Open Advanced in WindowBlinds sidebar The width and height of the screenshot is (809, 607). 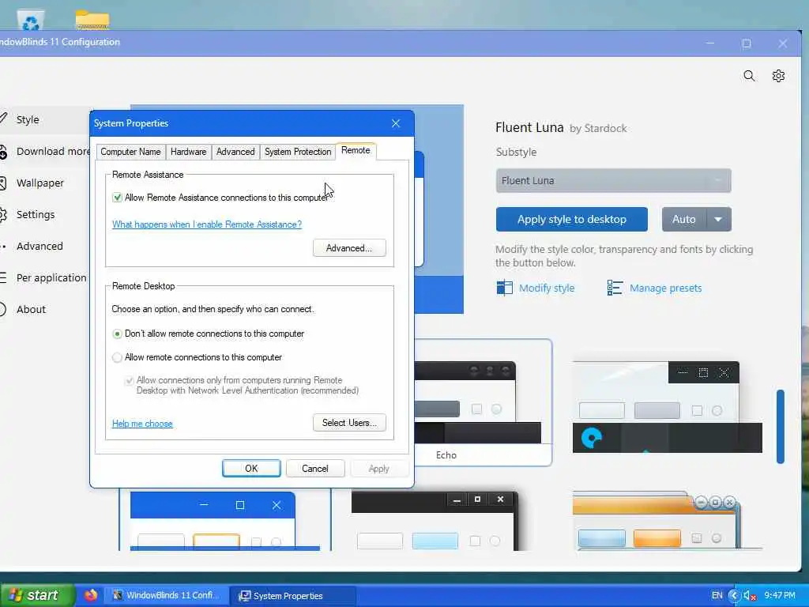click(40, 247)
